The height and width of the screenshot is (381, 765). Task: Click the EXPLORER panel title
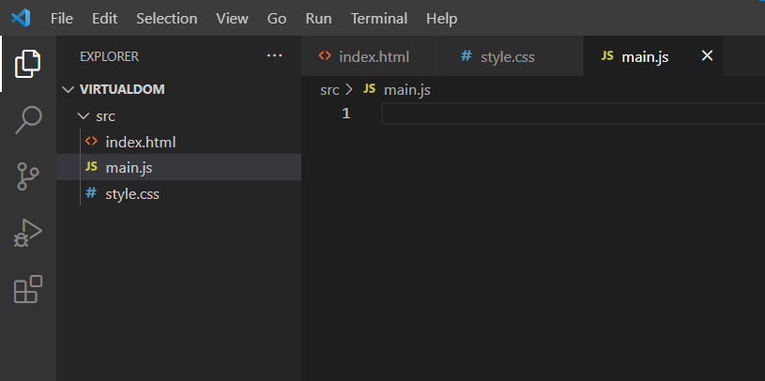coord(109,56)
